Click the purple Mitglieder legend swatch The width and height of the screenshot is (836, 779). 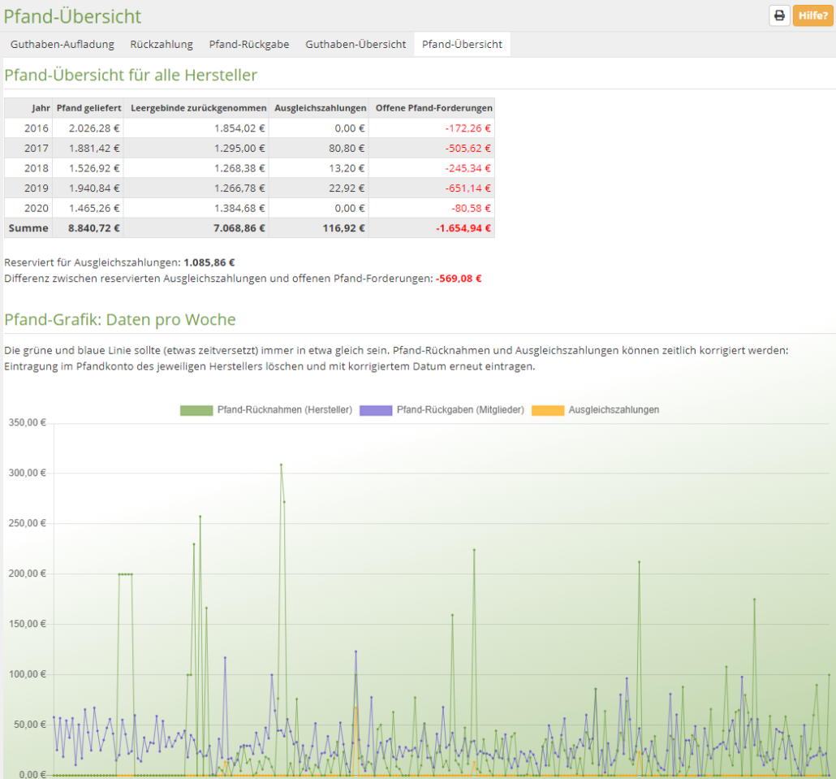point(375,410)
